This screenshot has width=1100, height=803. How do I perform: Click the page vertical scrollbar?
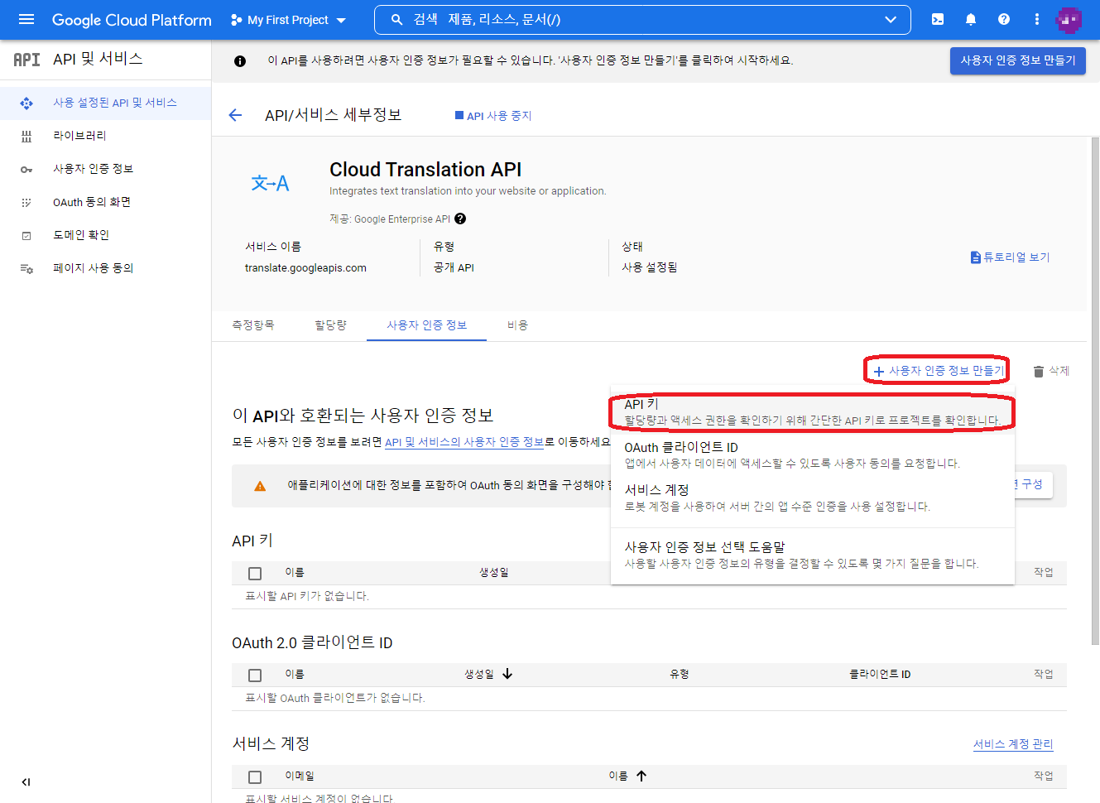tap(1095, 389)
